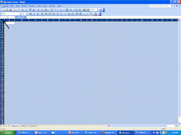Toggle Center alignment

[x=46, y=14]
